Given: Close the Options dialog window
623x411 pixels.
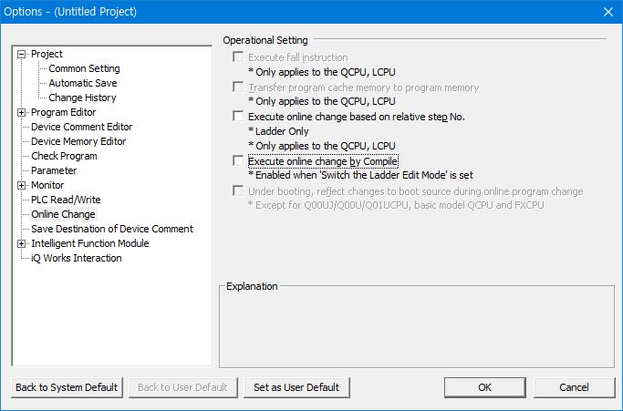Looking at the screenshot, I should pos(607,12).
